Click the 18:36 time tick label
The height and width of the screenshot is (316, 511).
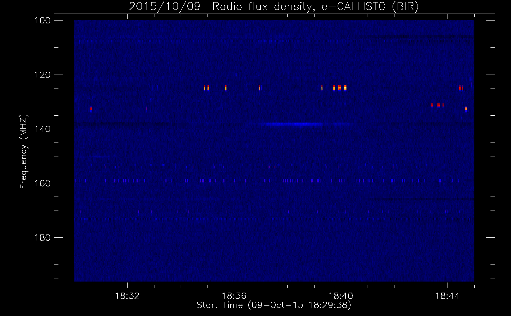coord(234,296)
